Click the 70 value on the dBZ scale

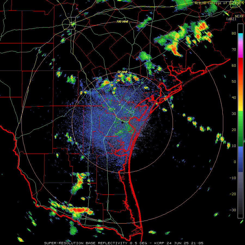(234, 49)
